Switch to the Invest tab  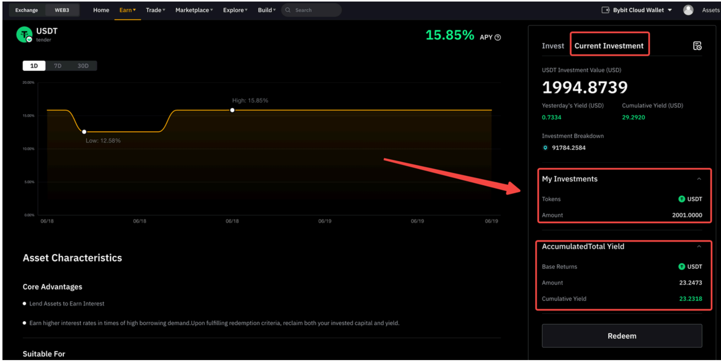point(553,46)
